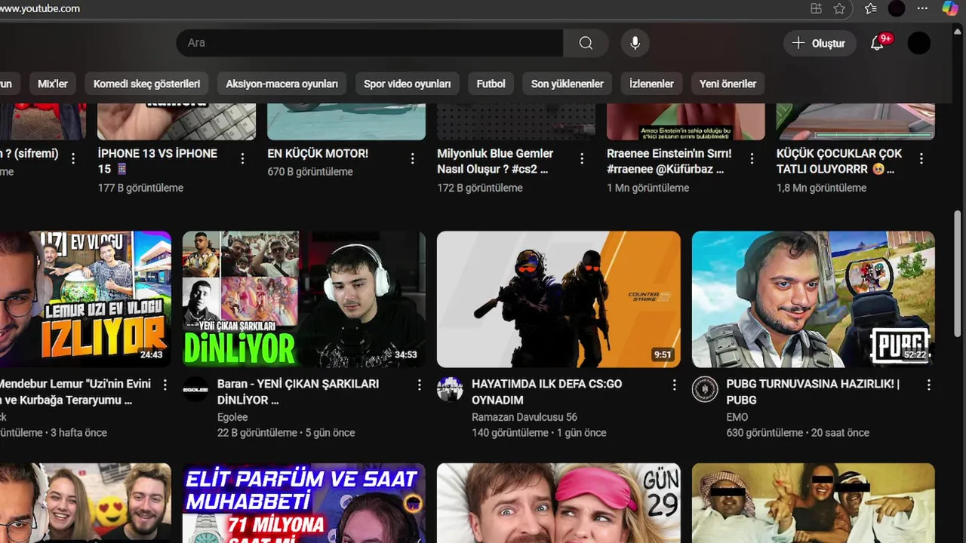Open options for HAYATIMDA ILK DEFA CS:GO video

[675, 385]
